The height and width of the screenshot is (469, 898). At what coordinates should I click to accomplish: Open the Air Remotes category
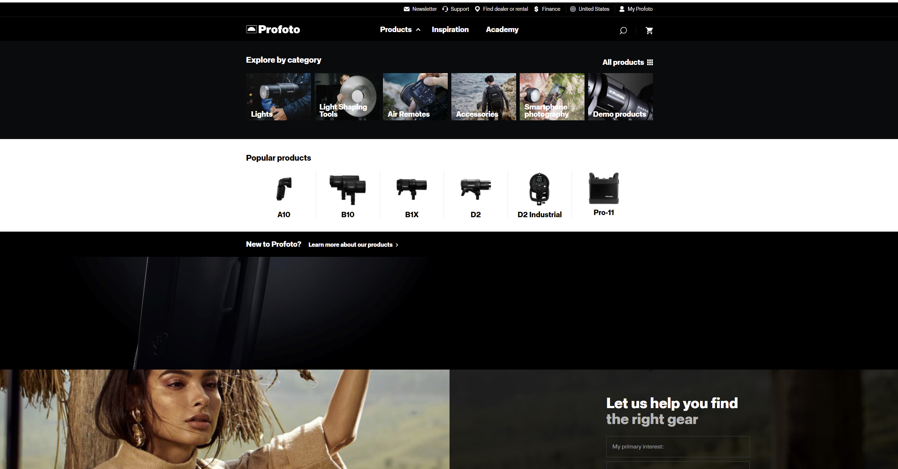(x=415, y=96)
